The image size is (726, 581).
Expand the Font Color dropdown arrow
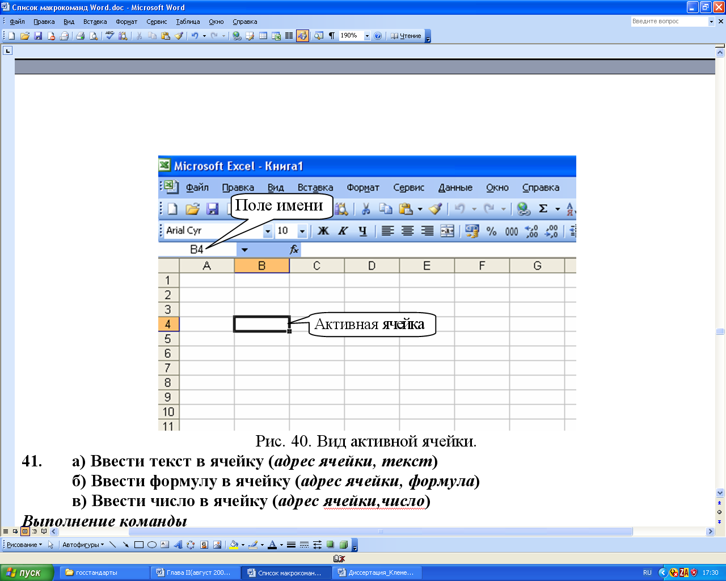click(281, 545)
